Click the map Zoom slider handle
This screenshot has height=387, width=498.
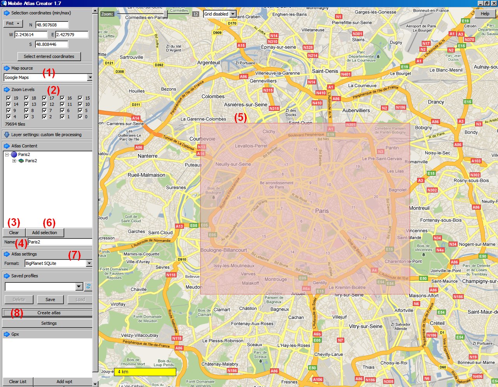pyautogui.click(x=165, y=14)
